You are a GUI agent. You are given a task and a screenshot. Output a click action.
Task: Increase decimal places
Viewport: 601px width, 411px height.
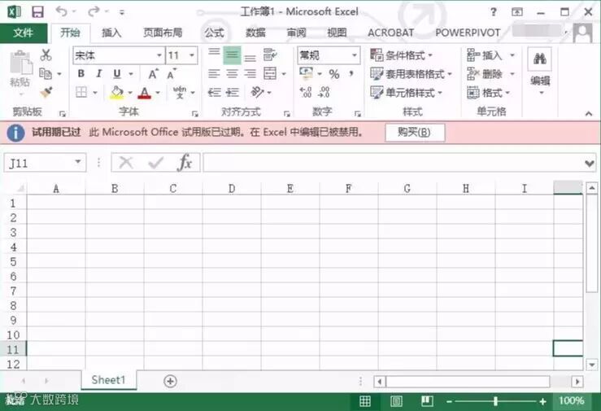click(306, 92)
